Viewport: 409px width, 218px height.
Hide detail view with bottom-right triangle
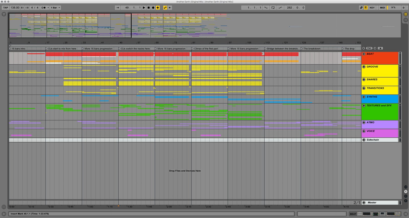click(406, 214)
